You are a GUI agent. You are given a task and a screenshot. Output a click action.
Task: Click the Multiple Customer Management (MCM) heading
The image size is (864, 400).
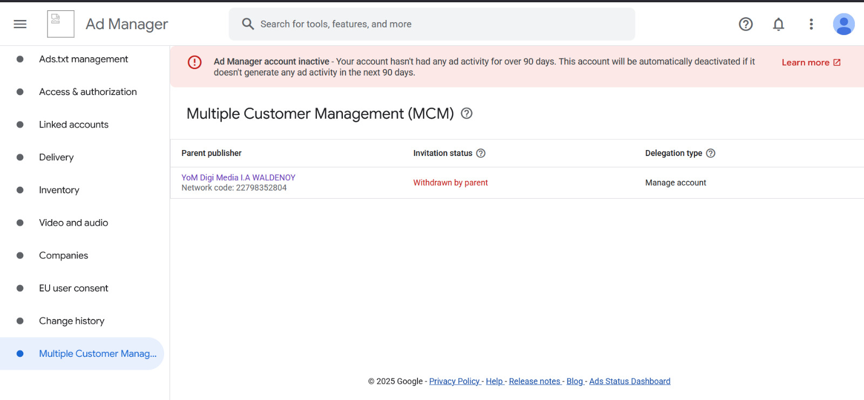[x=320, y=114]
